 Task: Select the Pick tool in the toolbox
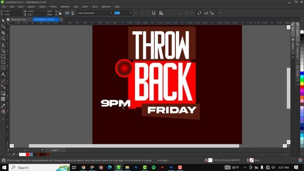click(x=3, y=20)
